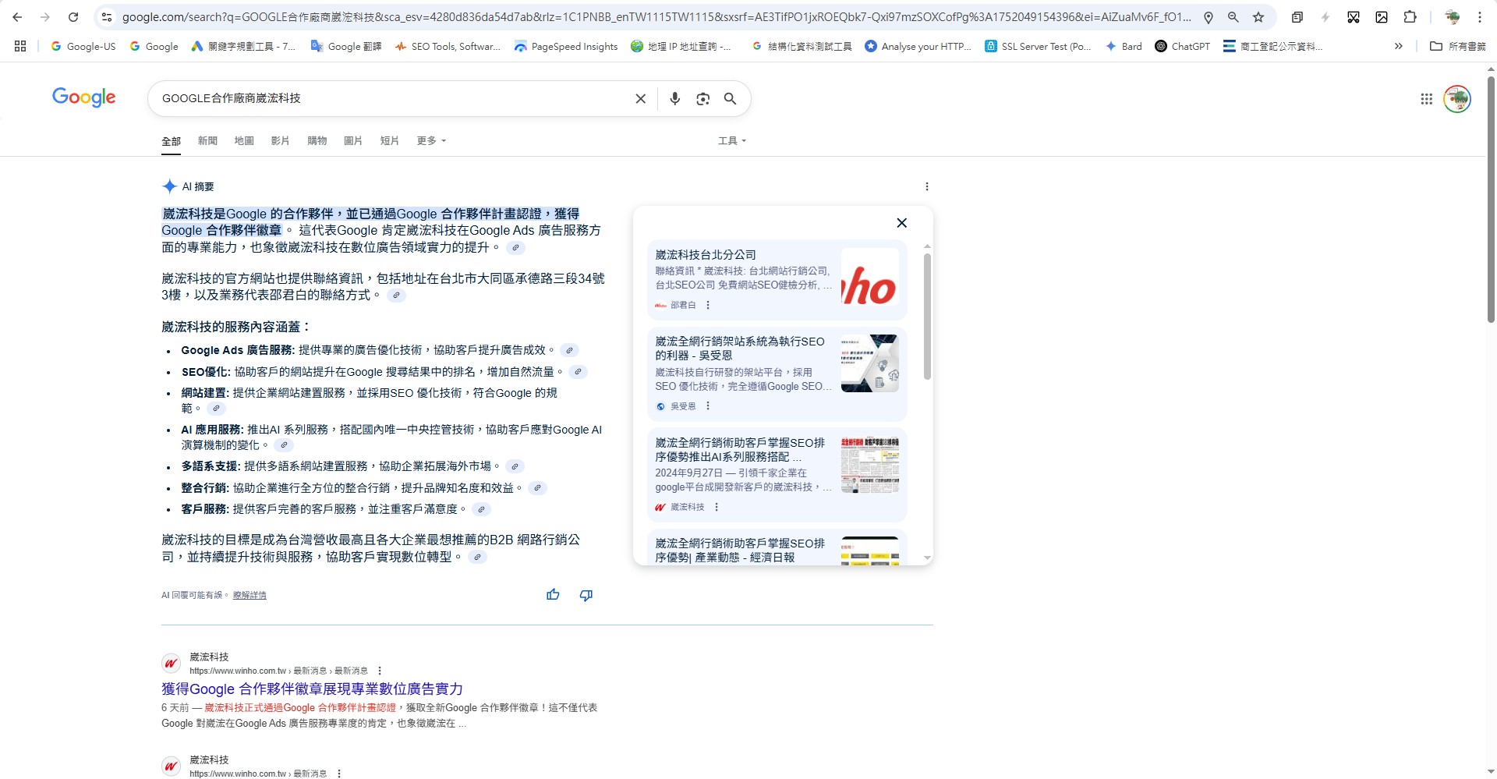
Task: Switch to the 新聞 tab
Action: coord(207,141)
